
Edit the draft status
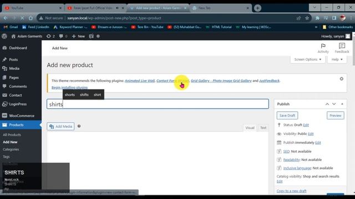[306, 125]
